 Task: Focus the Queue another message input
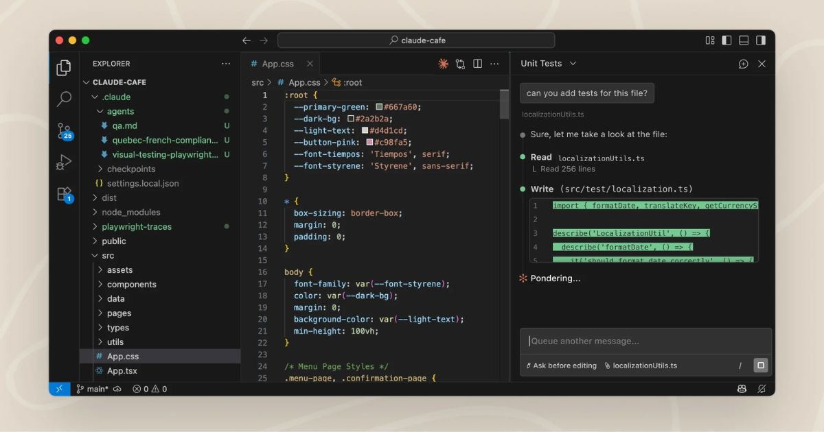pyautogui.click(x=645, y=341)
